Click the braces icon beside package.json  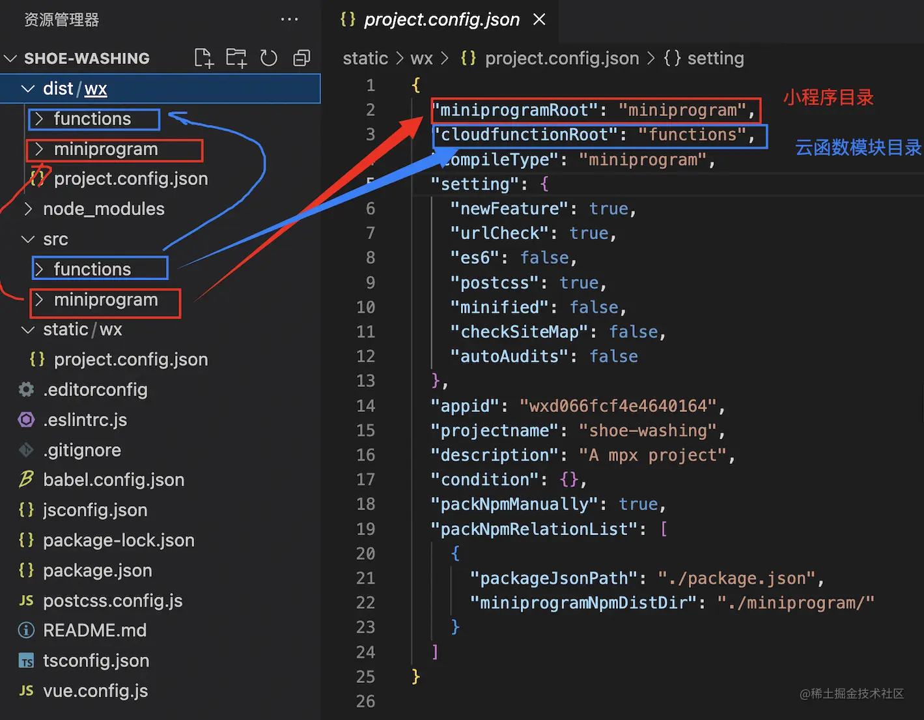point(26,570)
